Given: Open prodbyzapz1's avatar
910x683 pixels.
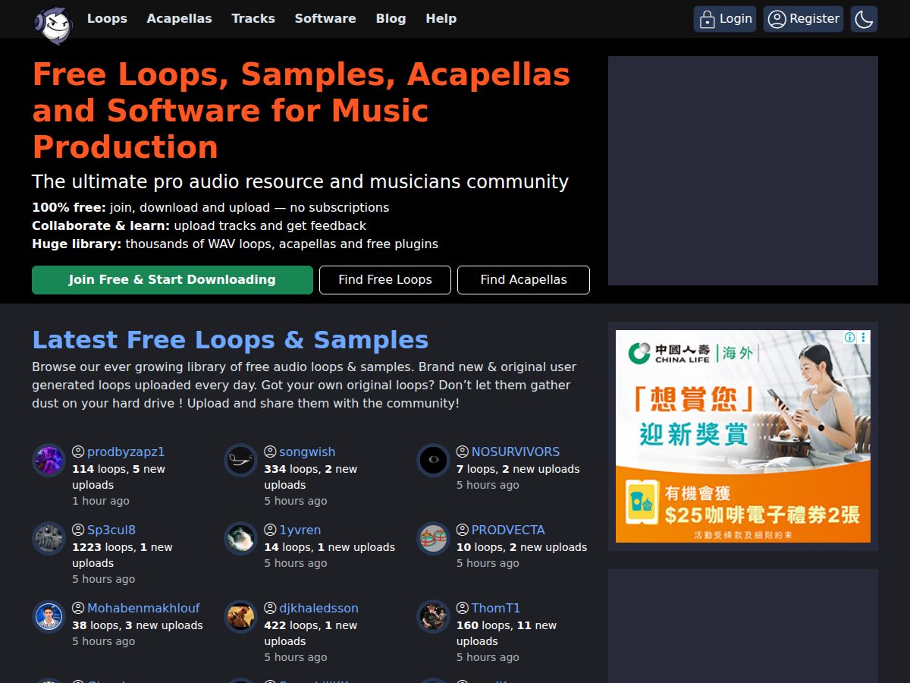Looking at the screenshot, I should (49, 460).
